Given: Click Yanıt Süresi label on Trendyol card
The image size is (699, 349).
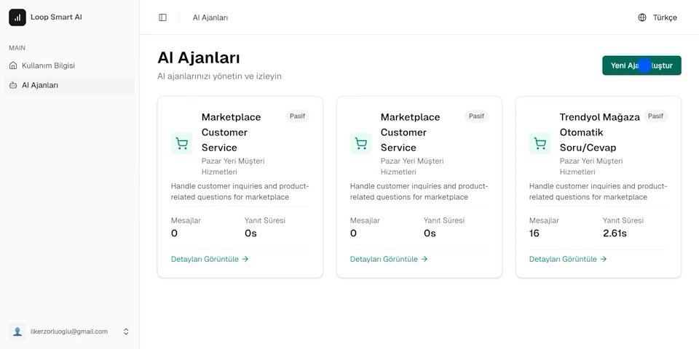Looking at the screenshot, I should click(623, 220).
